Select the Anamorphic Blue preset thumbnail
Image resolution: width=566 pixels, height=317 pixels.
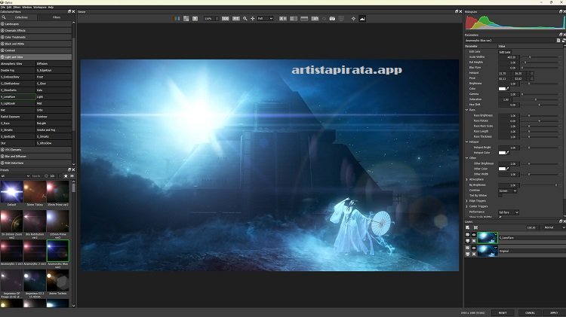pyautogui.click(x=58, y=251)
